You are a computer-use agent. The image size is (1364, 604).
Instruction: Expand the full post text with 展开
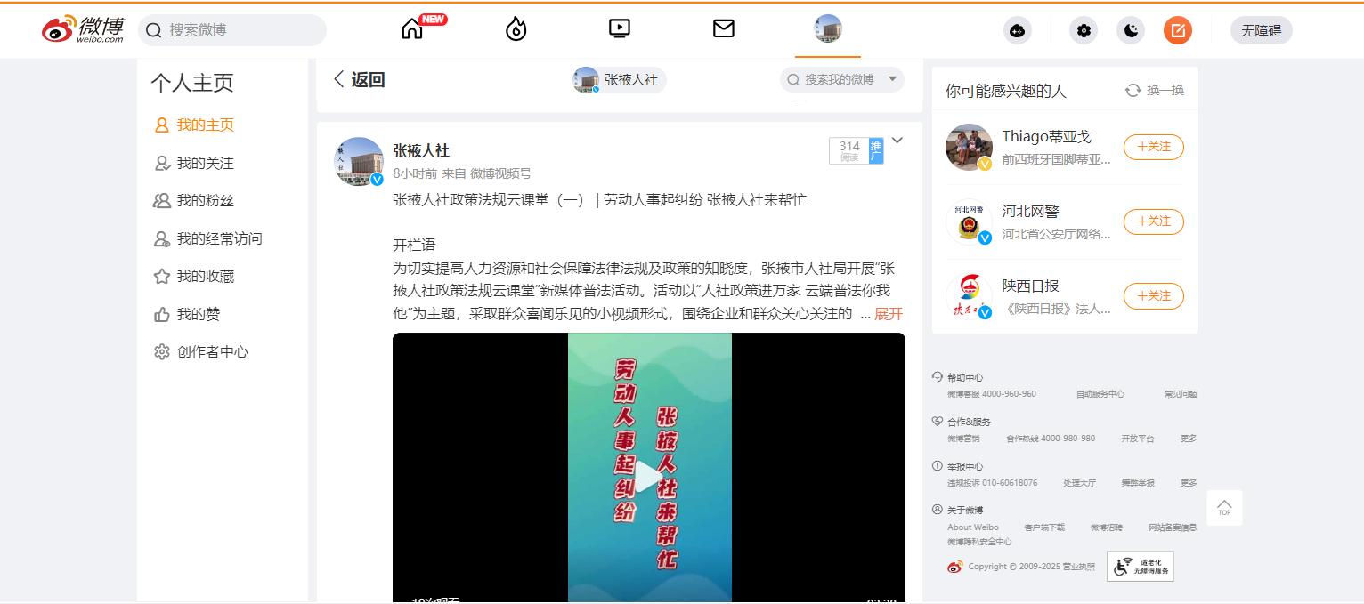tap(889, 314)
